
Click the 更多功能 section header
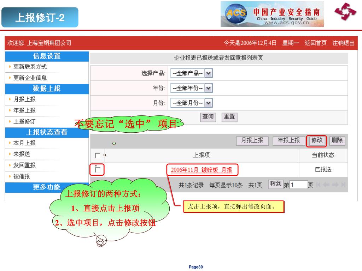[47, 187]
